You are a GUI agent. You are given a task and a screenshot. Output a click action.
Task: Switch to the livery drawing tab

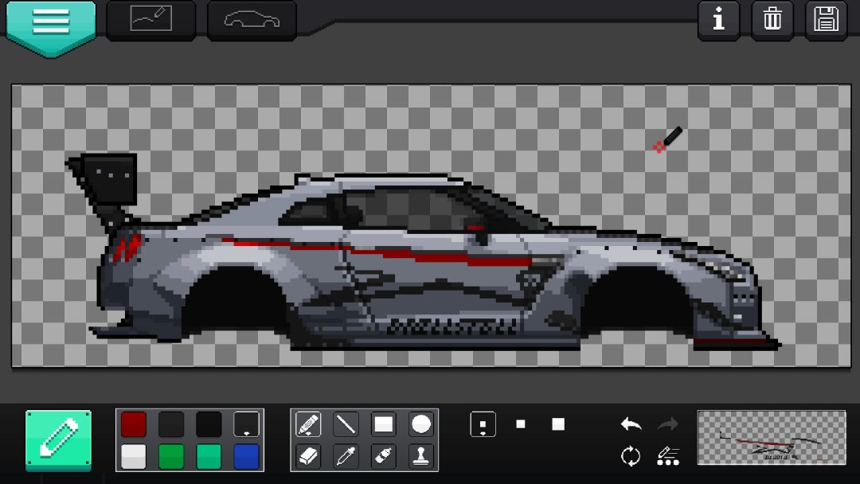point(150,19)
